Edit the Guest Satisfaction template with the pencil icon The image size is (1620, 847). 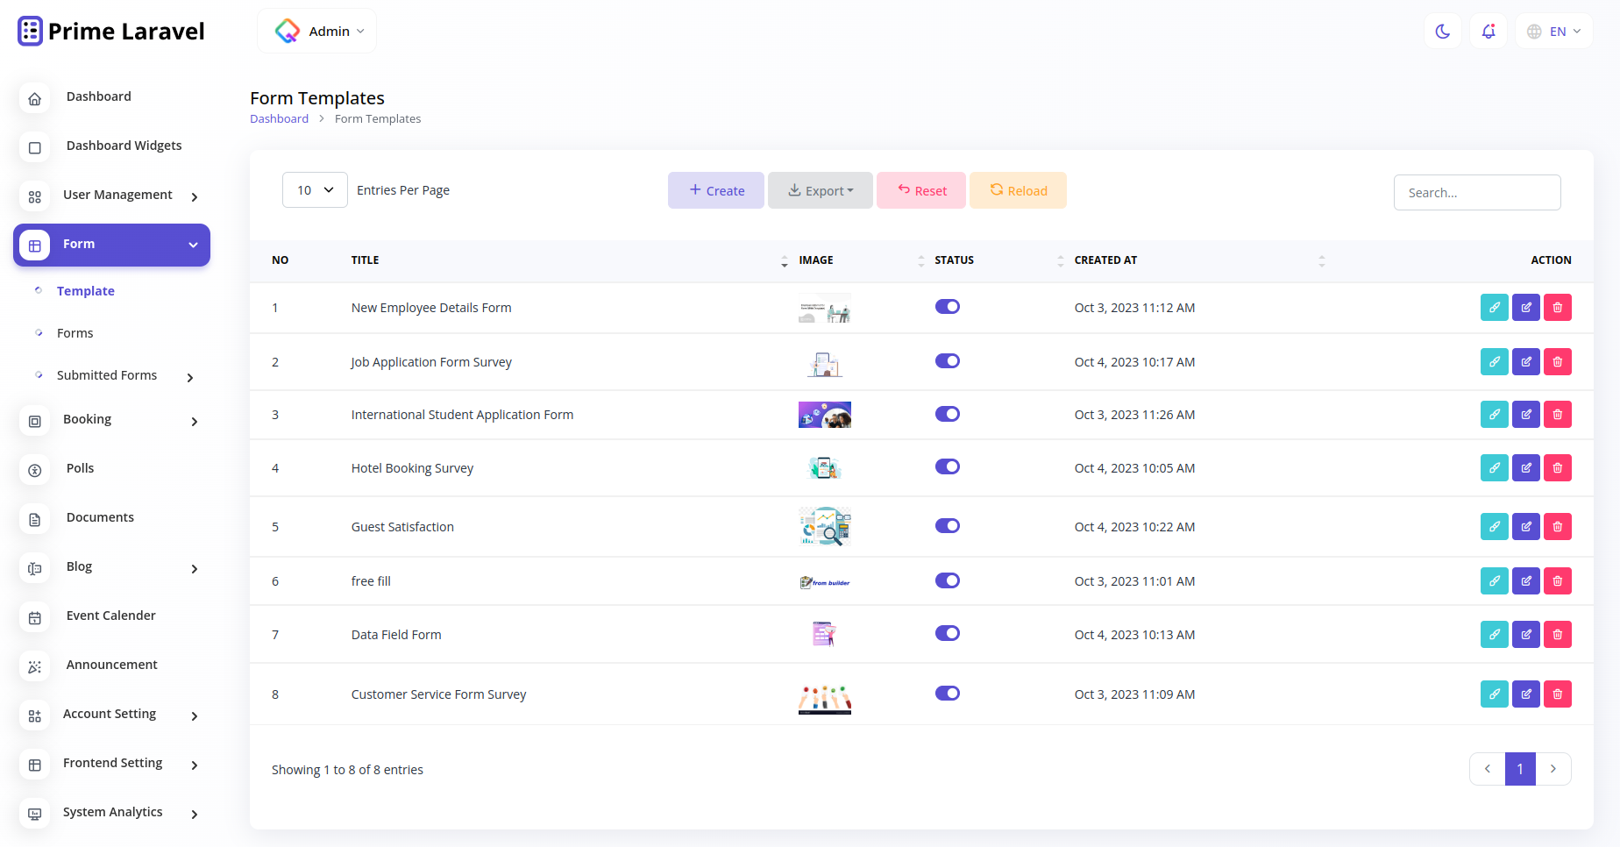(1525, 526)
